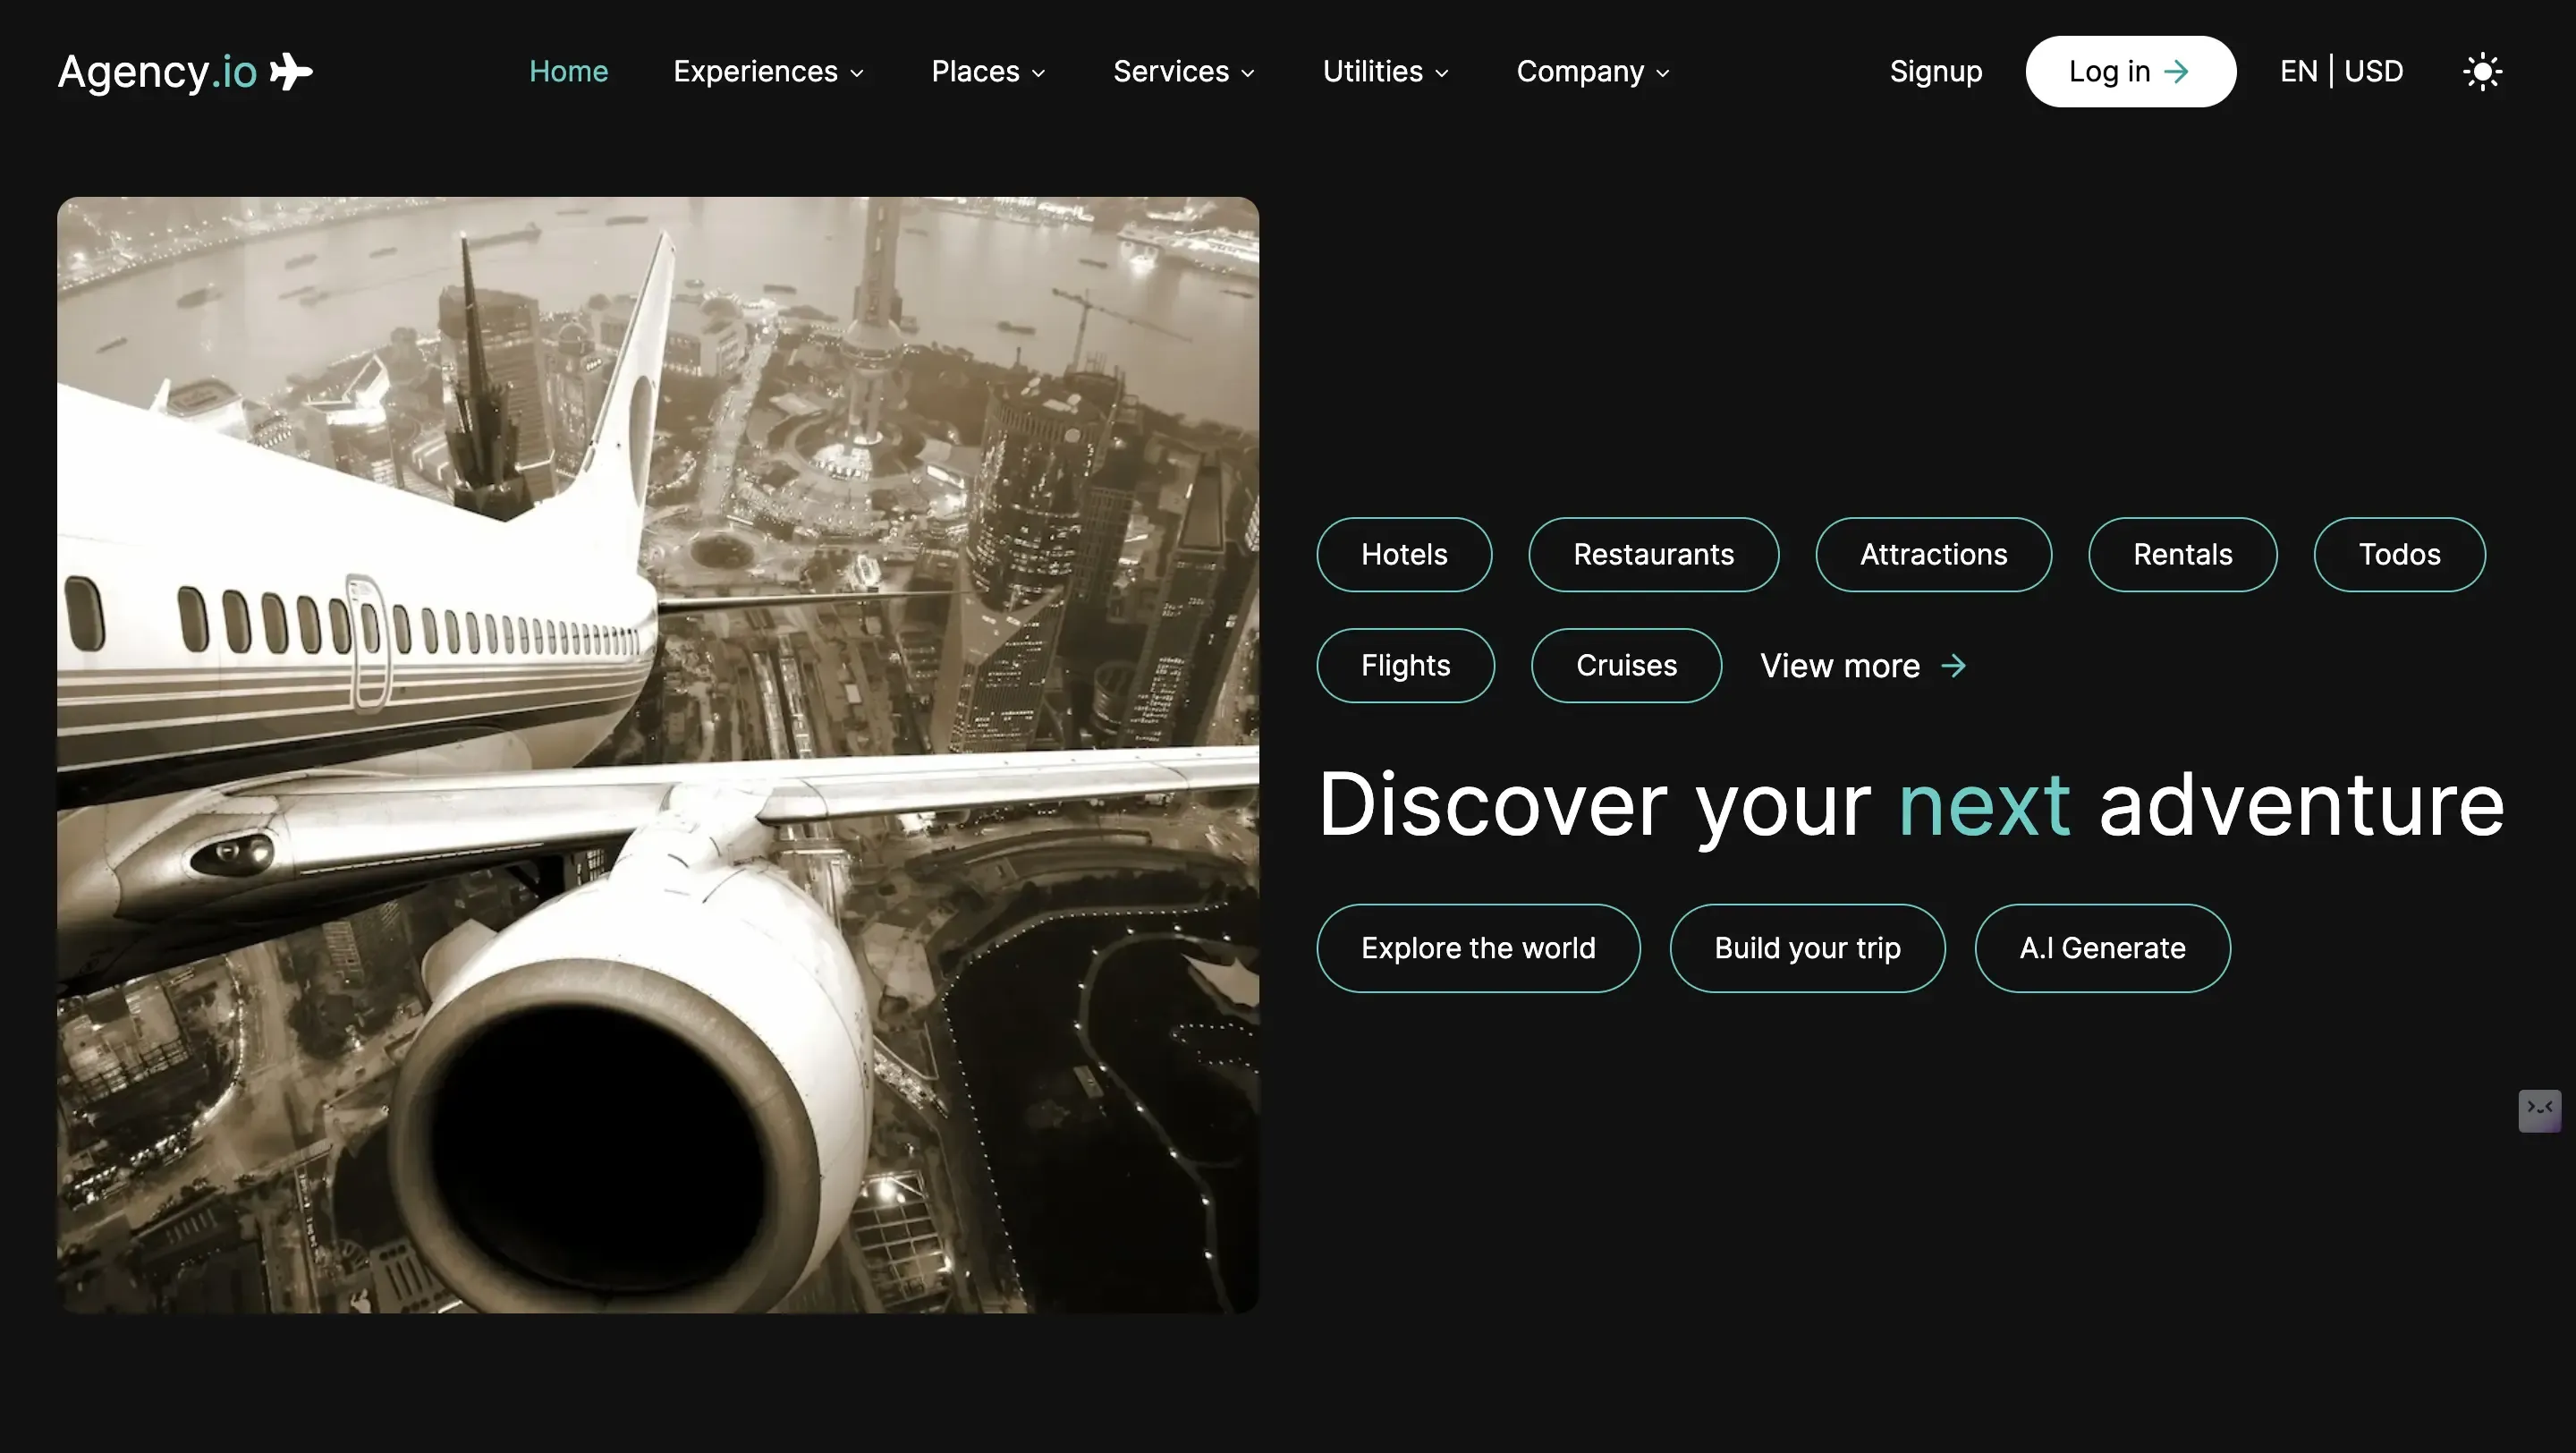Open the floating widget icon at right edge

(2539, 1110)
